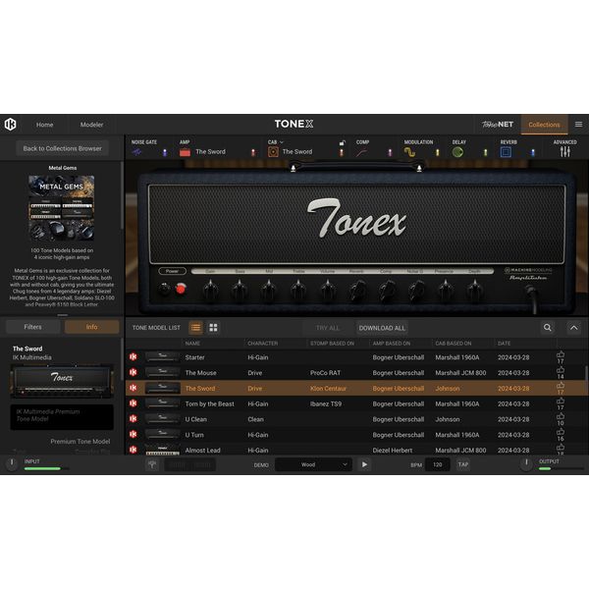Adjust the amp Gain knob
The image size is (589, 589).
pyautogui.click(x=210, y=290)
